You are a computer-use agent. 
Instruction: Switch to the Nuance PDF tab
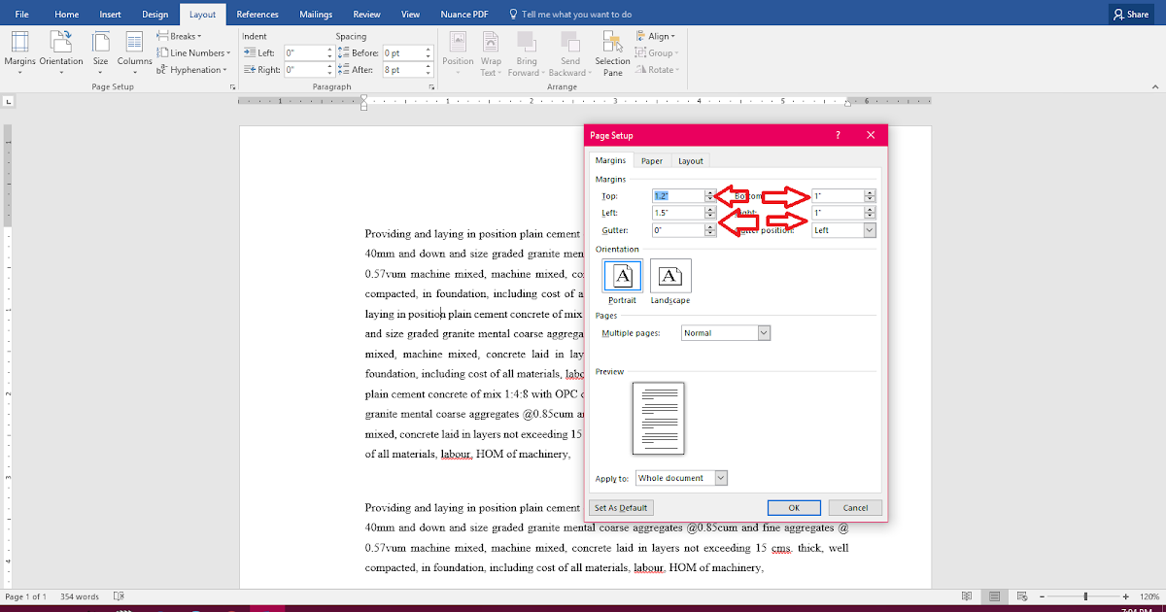point(463,15)
